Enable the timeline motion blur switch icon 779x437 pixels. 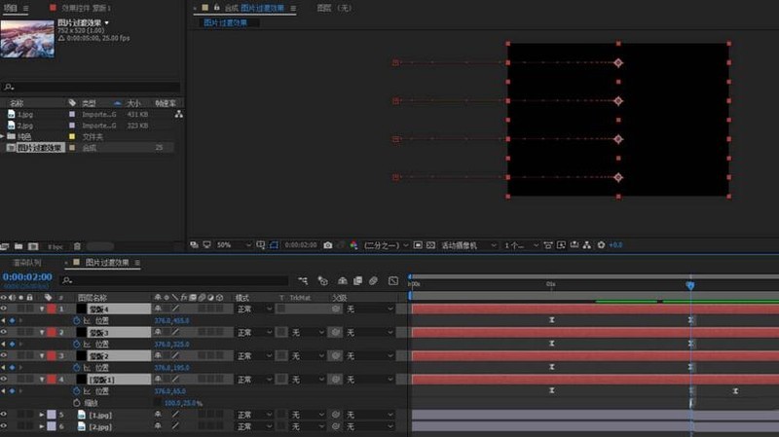(373, 281)
